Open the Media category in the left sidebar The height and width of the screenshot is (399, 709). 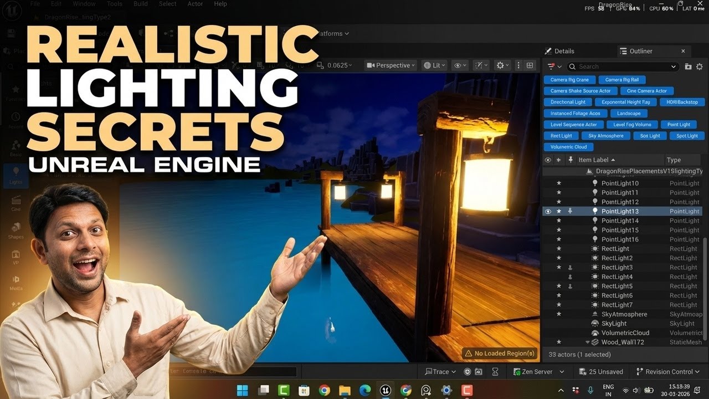(x=16, y=283)
